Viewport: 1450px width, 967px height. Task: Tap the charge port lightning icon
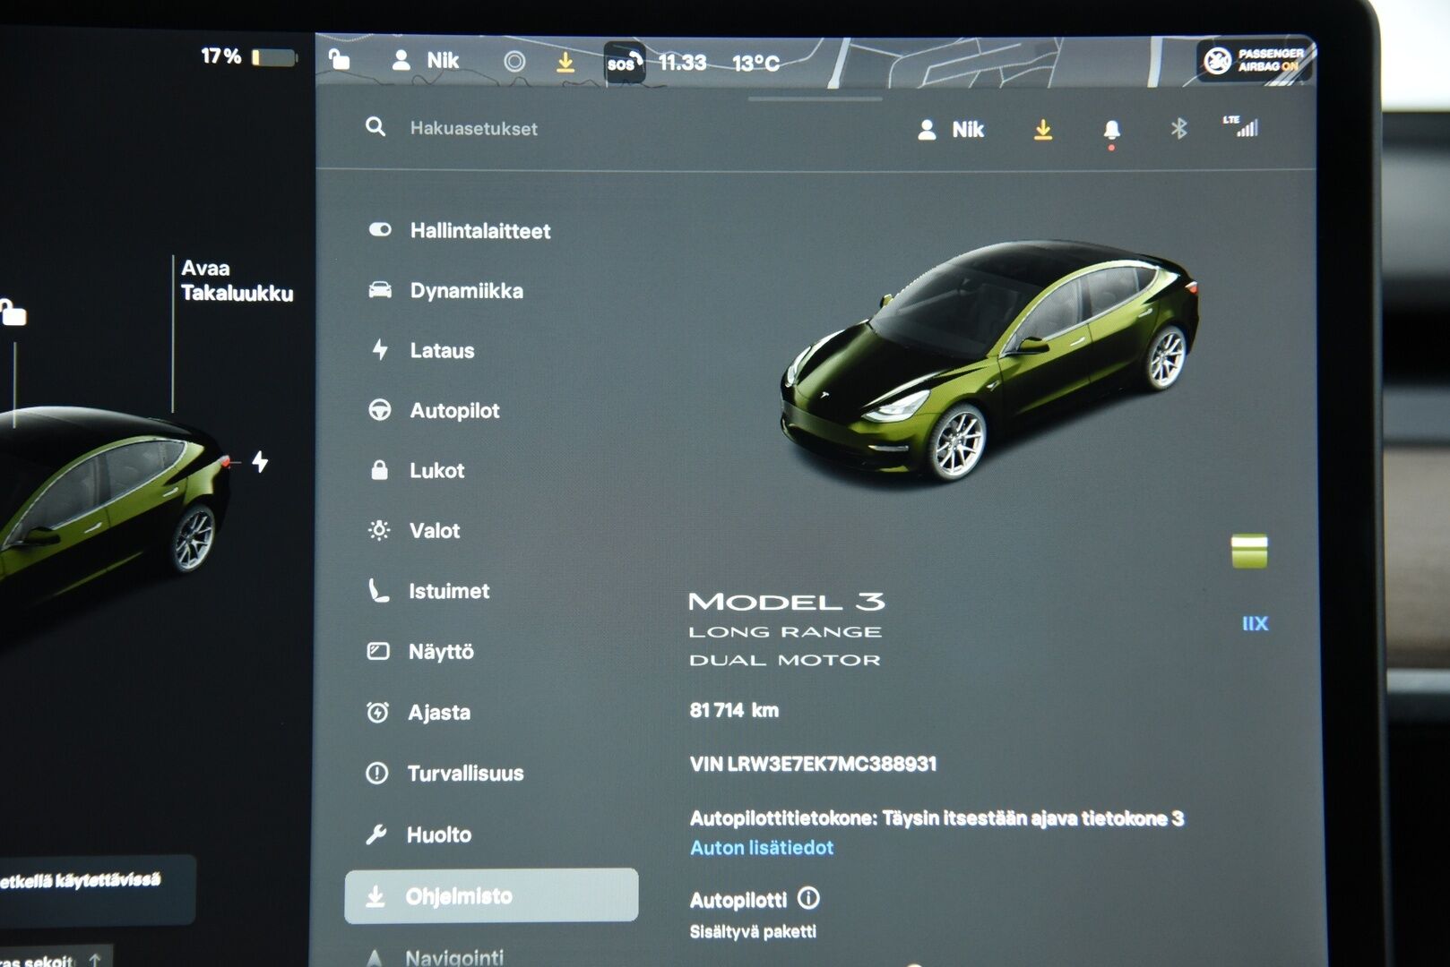pos(260,462)
